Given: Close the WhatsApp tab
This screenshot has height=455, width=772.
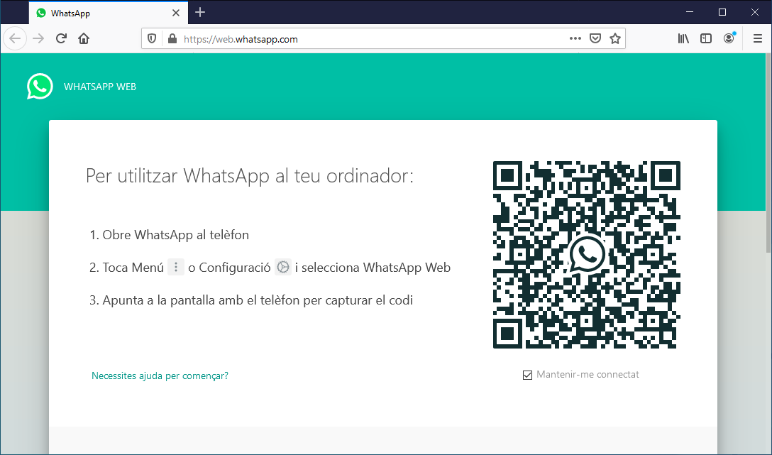Looking at the screenshot, I should click(x=176, y=13).
